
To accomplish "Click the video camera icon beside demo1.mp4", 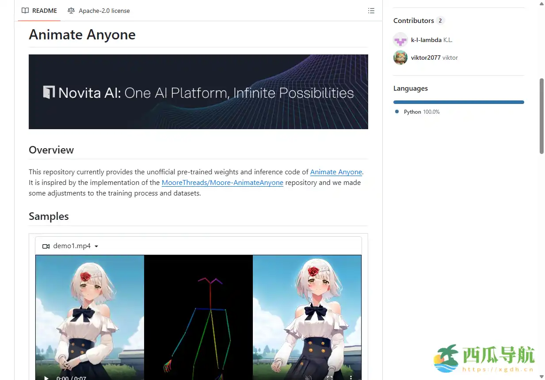I will pyautogui.click(x=46, y=246).
